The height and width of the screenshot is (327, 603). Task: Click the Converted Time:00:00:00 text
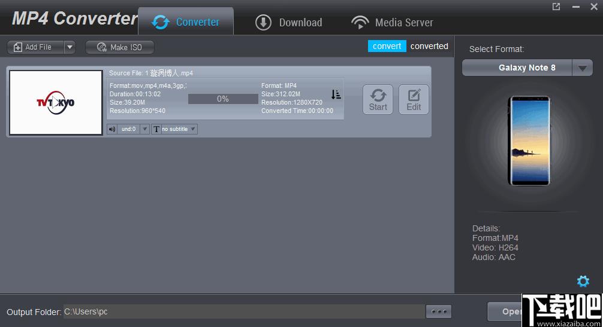point(297,111)
